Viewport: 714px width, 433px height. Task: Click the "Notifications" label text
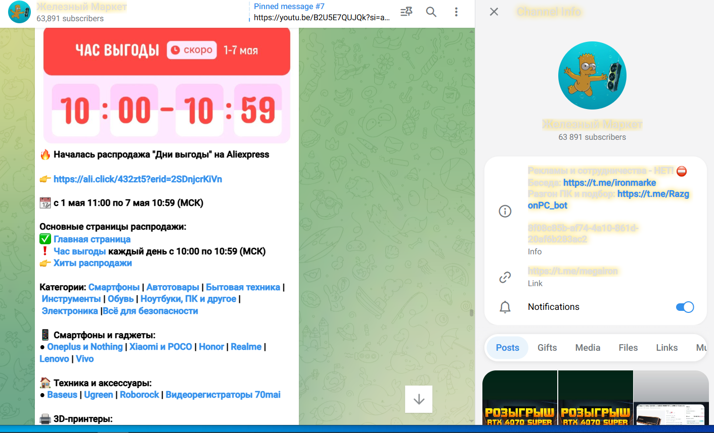pyautogui.click(x=554, y=307)
